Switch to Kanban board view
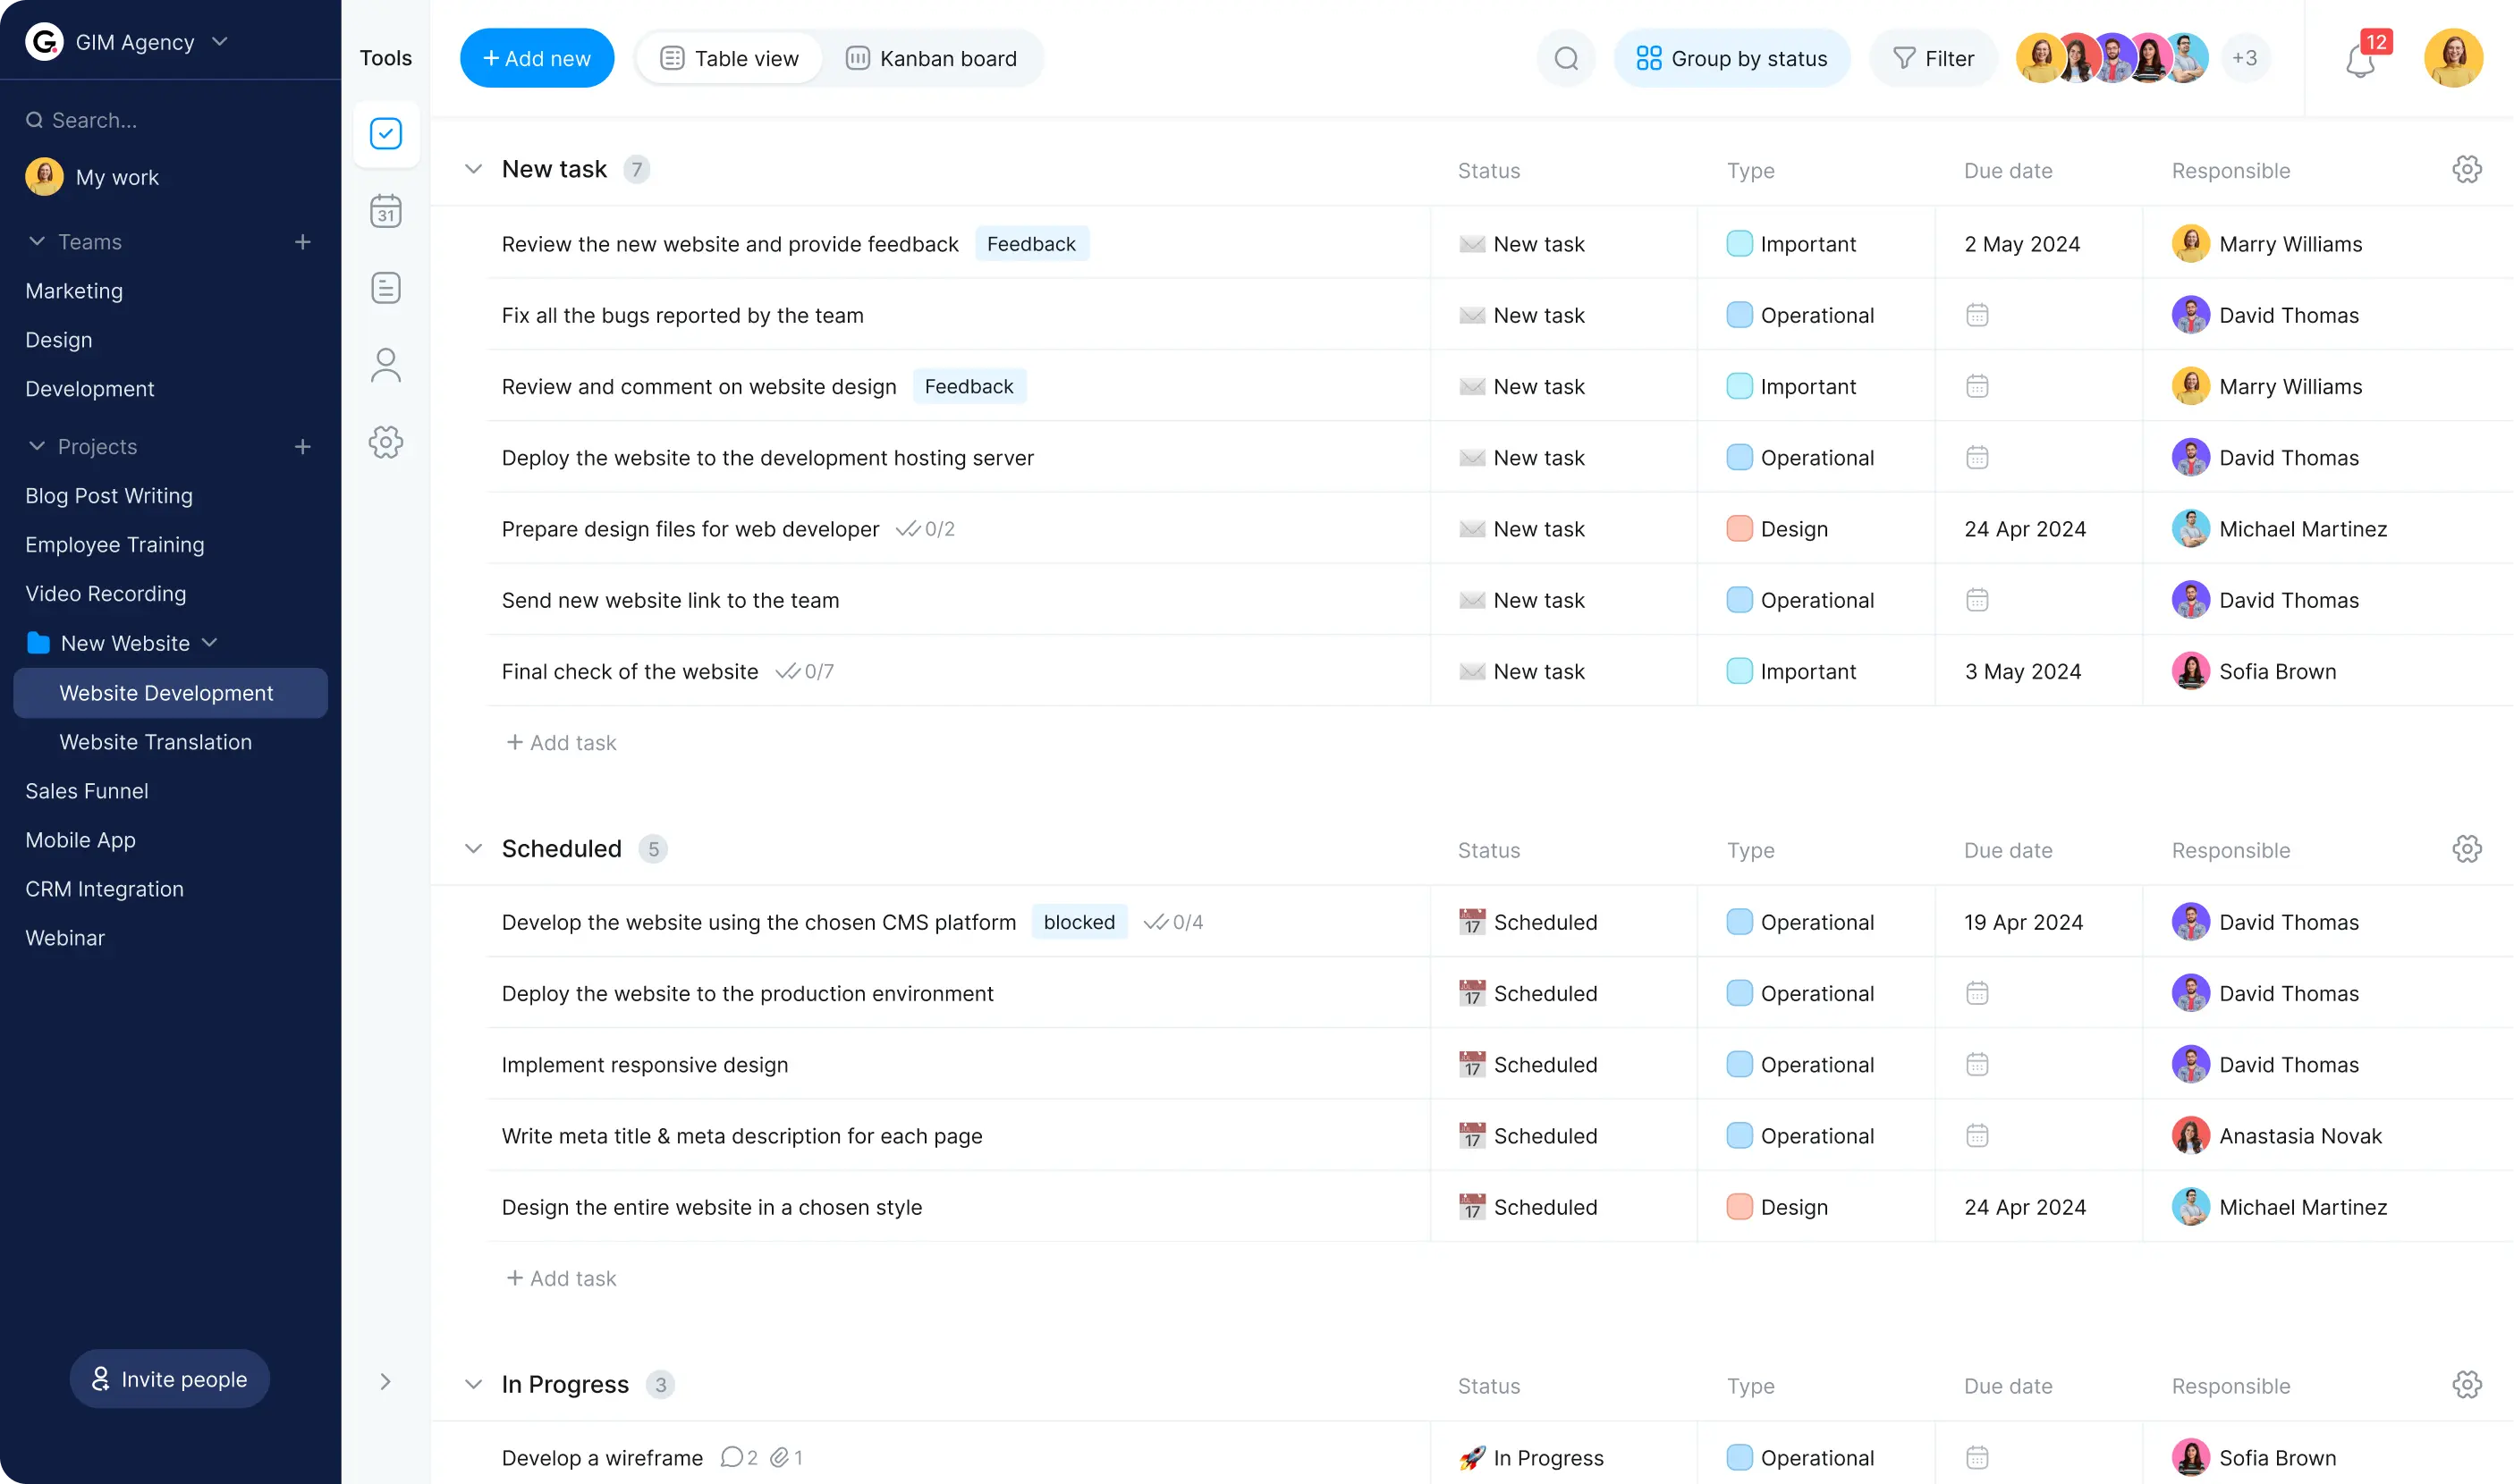 [931, 58]
